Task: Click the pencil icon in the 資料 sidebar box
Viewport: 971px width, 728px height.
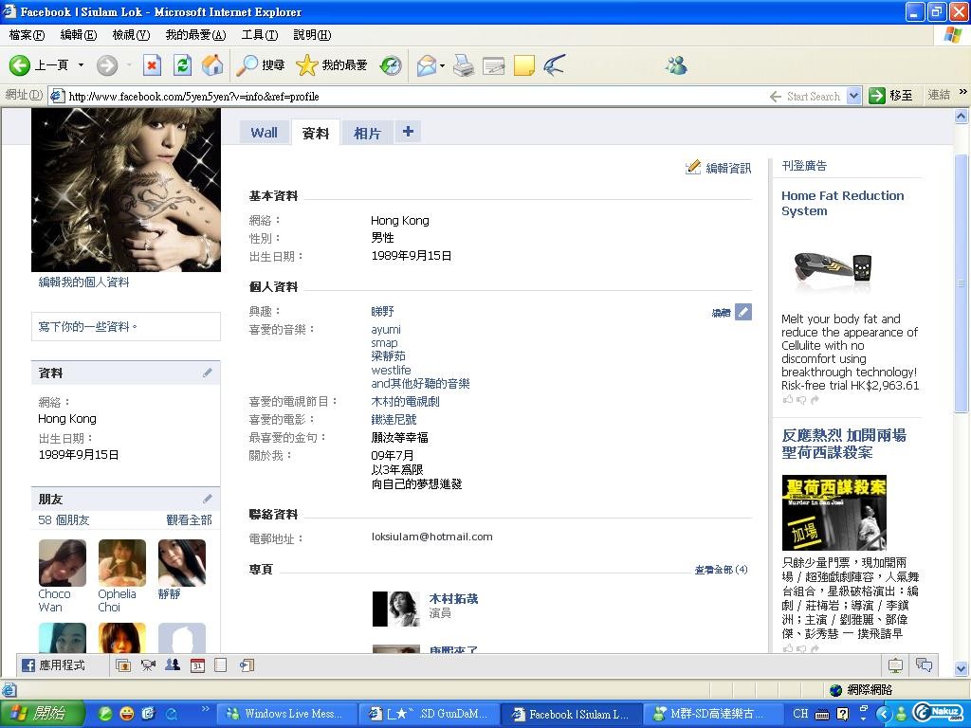Action: coord(208,373)
